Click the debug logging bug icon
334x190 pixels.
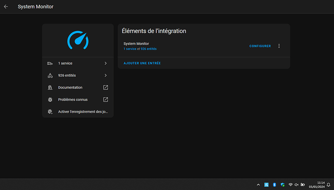50,112
